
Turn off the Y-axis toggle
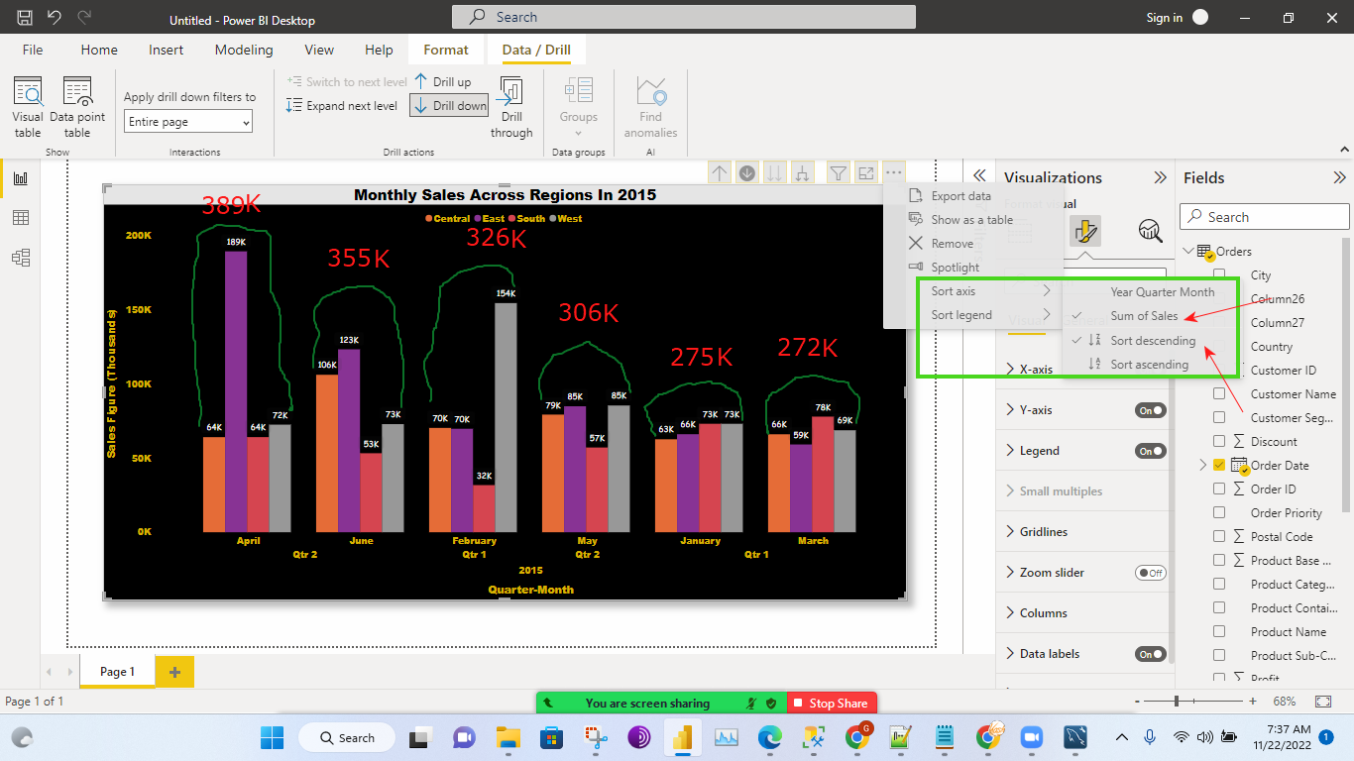pos(1150,410)
